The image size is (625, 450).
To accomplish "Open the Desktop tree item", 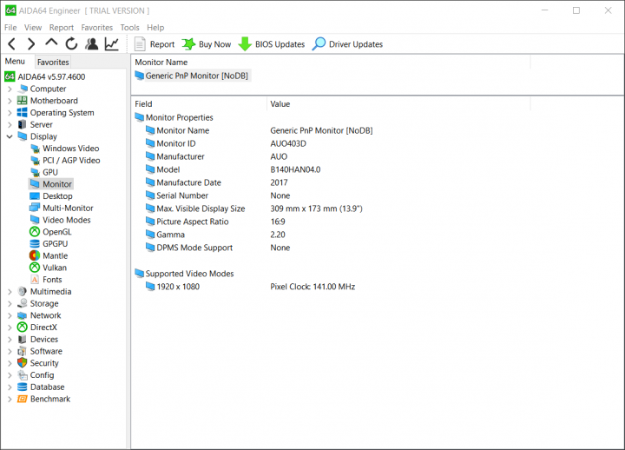I will point(57,195).
